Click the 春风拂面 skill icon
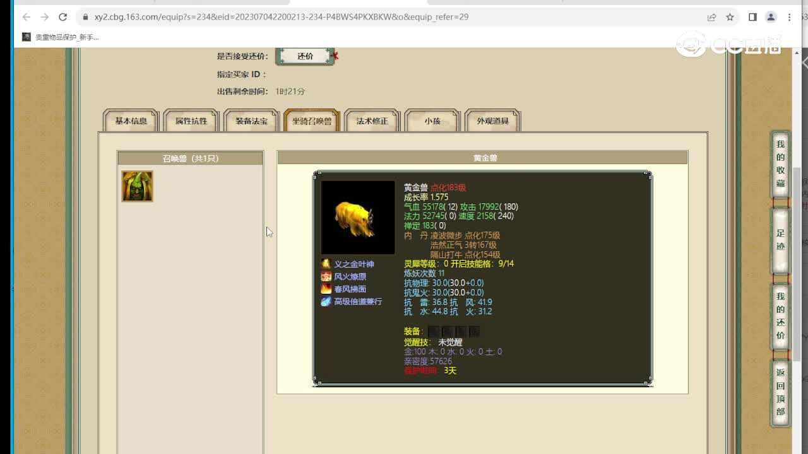The width and height of the screenshot is (808, 454). [326, 289]
